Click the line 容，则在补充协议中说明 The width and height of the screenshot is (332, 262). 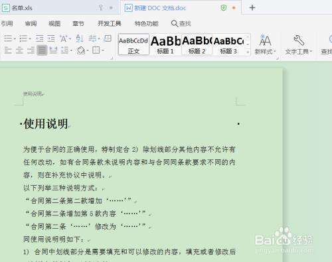click(65, 175)
